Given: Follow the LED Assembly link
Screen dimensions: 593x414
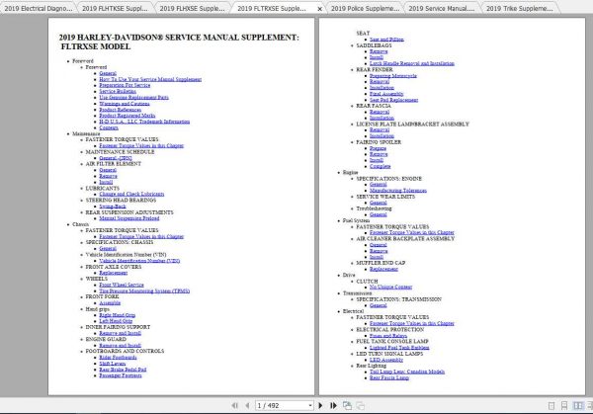Looking at the screenshot, I should tap(386, 360).
